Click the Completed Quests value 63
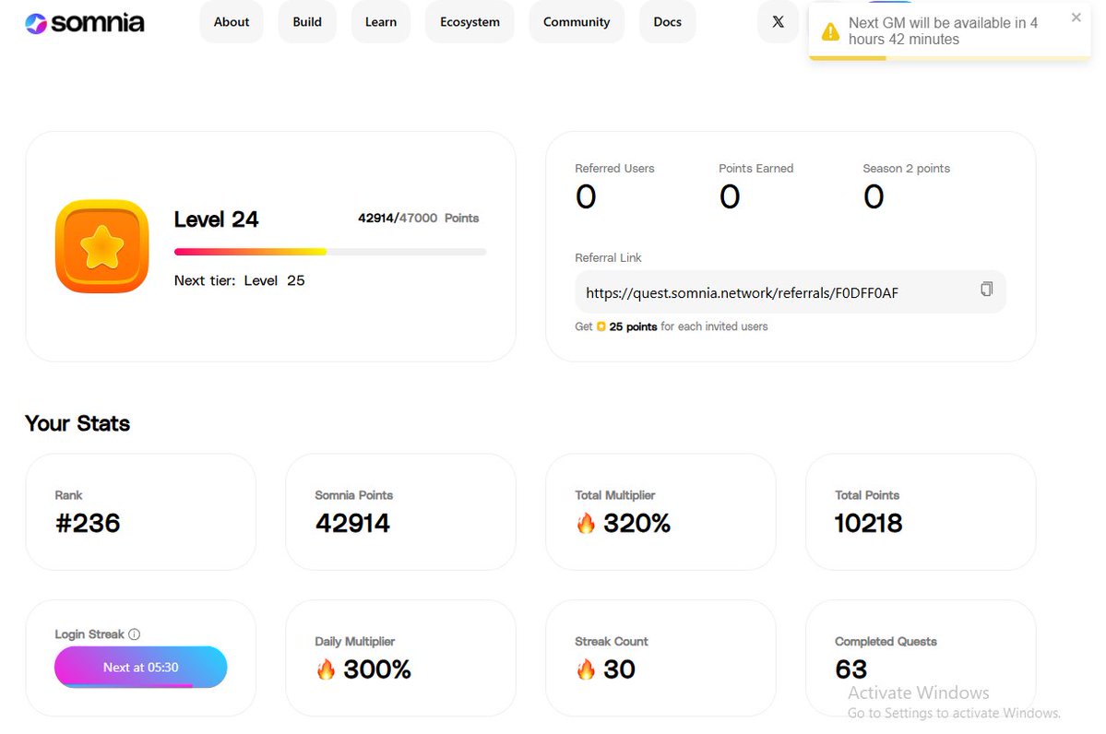The width and height of the screenshot is (1106, 734). tap(850, 669)
